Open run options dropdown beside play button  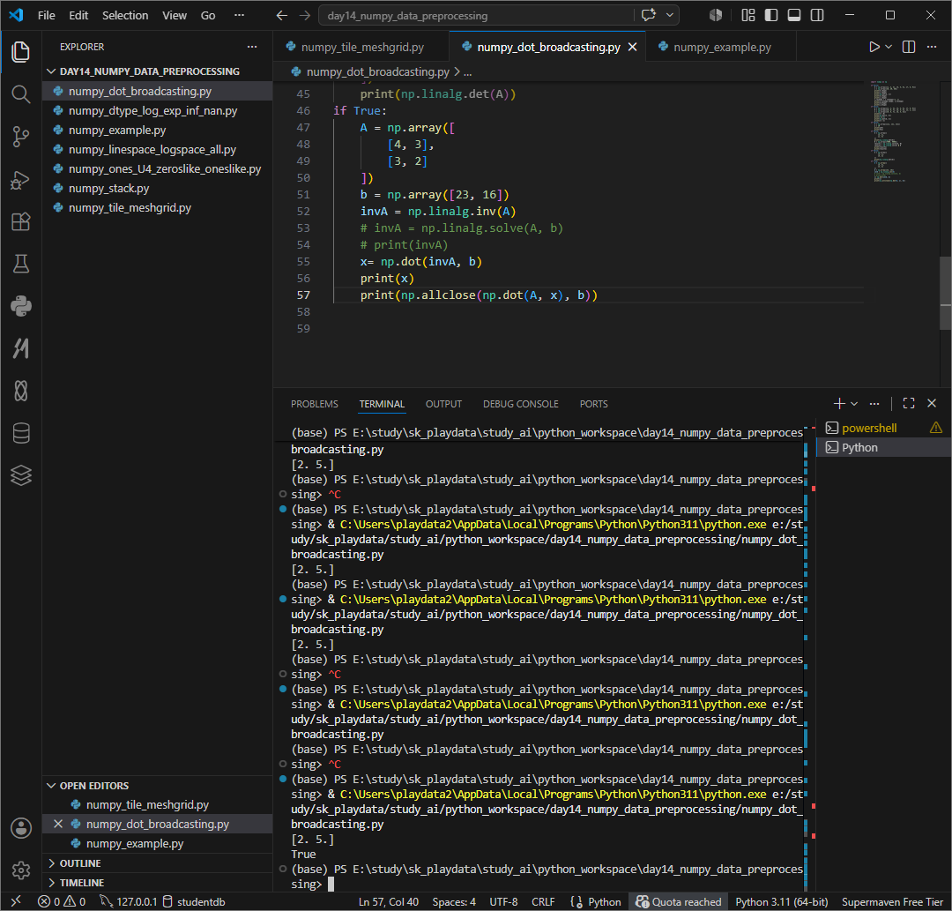889,47
